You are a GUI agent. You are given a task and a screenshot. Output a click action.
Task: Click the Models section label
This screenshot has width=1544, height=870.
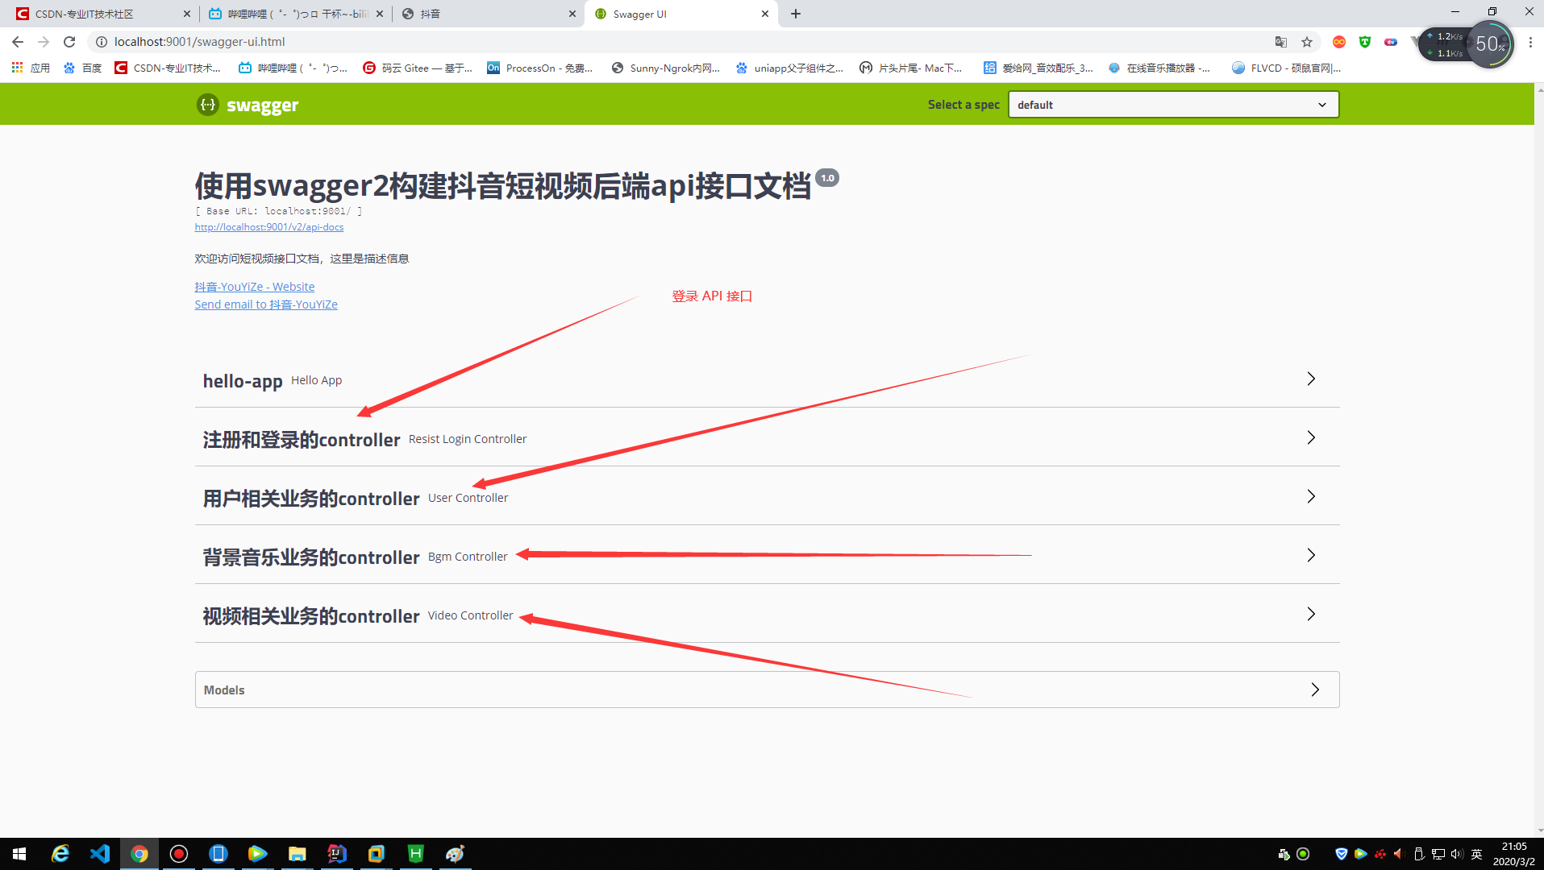pos(224,690)
